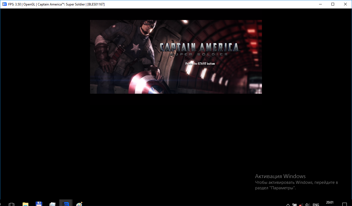Image resolution: width=352 pixels, height=206 pixels.
Task: Switch the ENG input language
Action: click(x=316, y=205)
